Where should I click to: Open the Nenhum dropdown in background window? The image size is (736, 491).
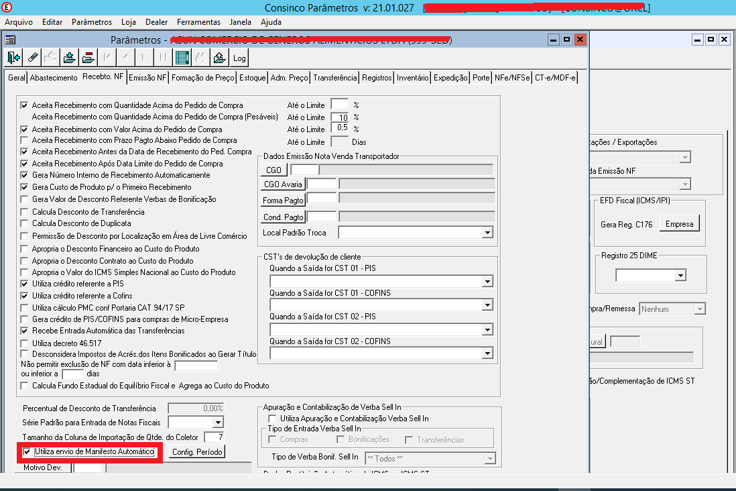700,309
